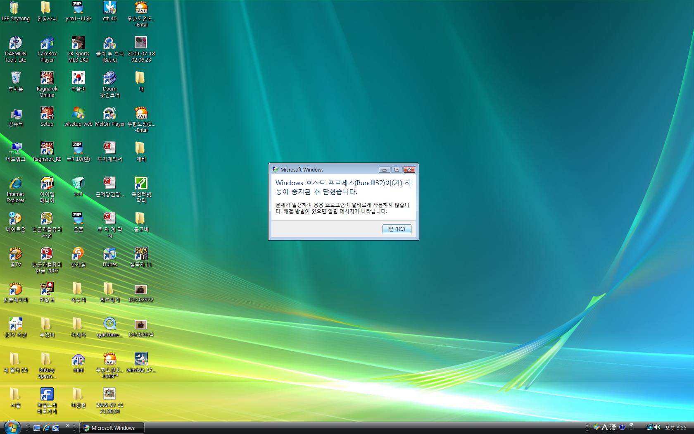Select the 새 폴더 (2) folder
Viewport: 694px width, 434px height.
(x=16, y=362)
